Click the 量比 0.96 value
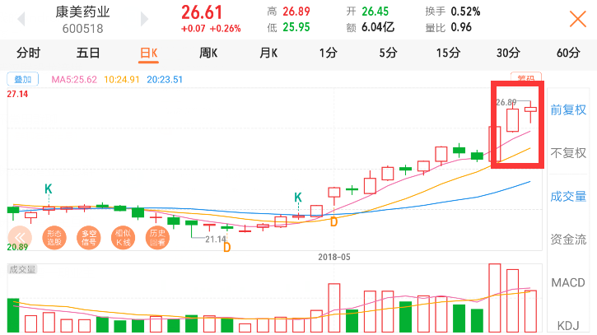This screenshot has height=335, width=597. tap(461, 27)
